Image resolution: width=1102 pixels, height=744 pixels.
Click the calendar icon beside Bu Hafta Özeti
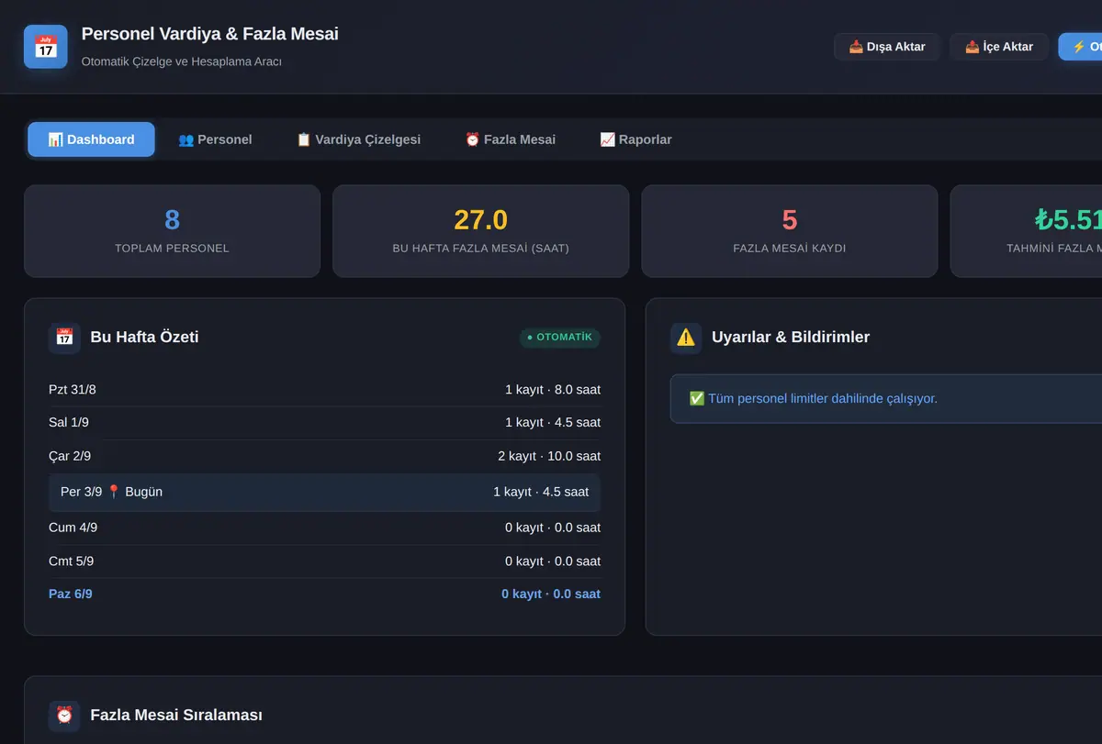(x=64, y=337)
